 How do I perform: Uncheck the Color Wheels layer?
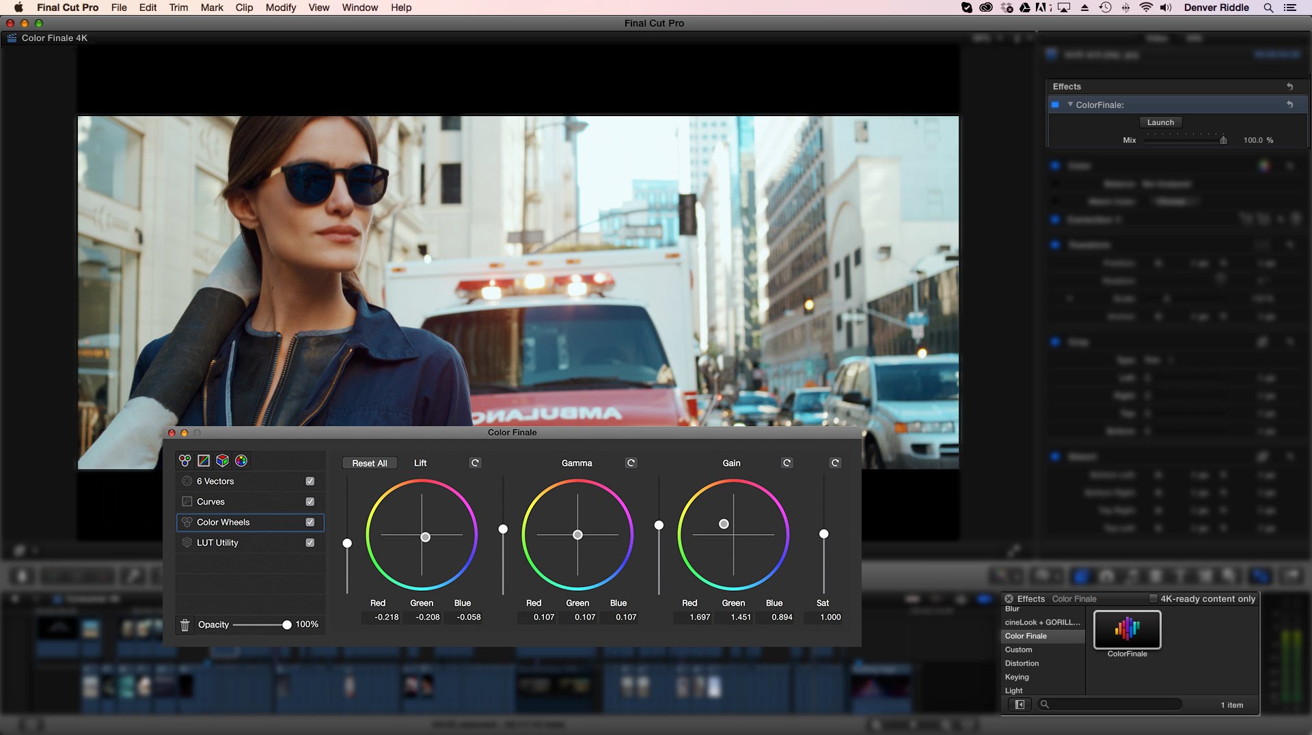pos(310,523)
